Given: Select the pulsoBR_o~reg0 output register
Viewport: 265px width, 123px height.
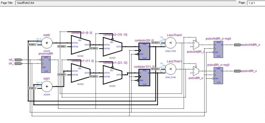Looking at the screenshot, I should [218, 76].
